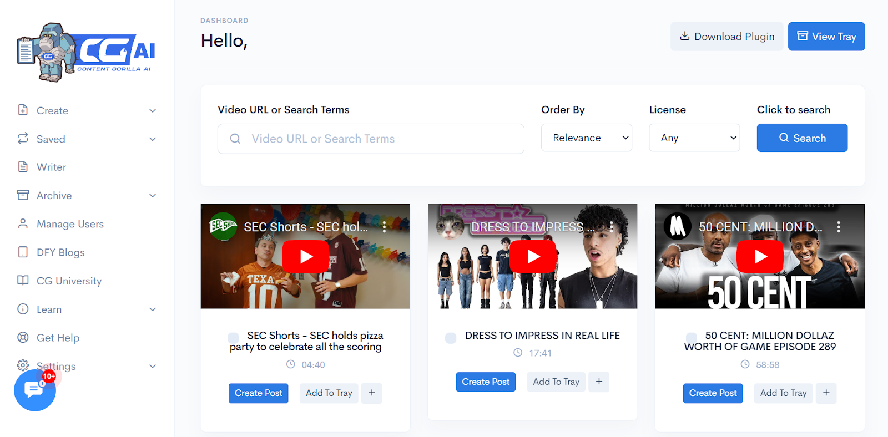
Task: Click the View Tray button
Action: [x=826, y=37]
